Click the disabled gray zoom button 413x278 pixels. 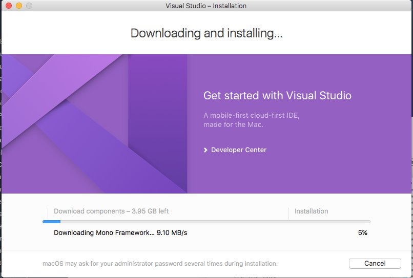tap(29, 6)
